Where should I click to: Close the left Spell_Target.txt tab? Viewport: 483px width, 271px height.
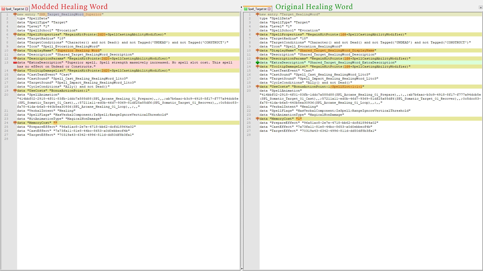tap(27, 9)
